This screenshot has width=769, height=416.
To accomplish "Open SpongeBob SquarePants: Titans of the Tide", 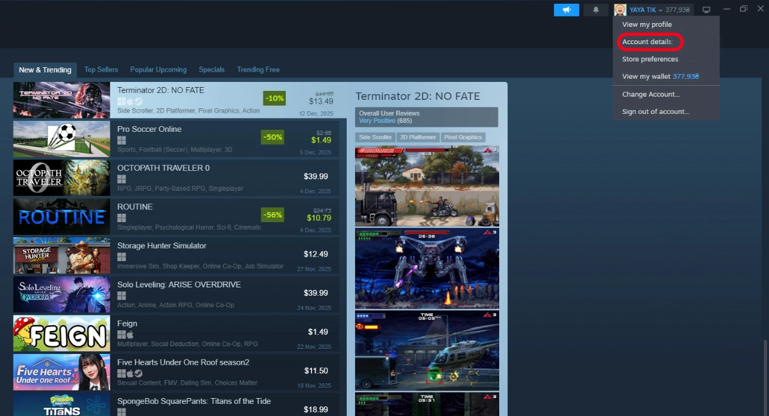I will (194, 401).
